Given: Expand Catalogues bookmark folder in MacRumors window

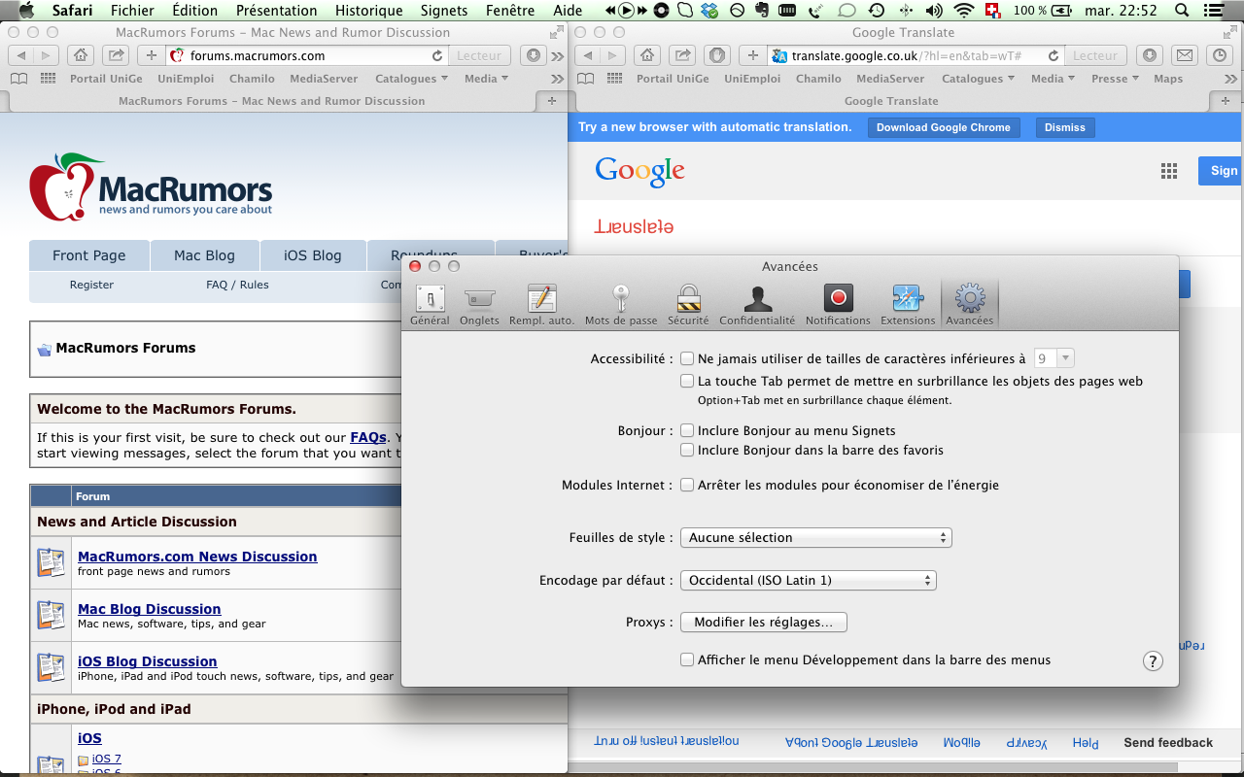Looking at the screenshot, I should tap(412, 79).
